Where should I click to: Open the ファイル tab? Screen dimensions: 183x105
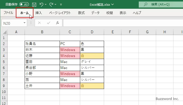click(x=8, y=13)
